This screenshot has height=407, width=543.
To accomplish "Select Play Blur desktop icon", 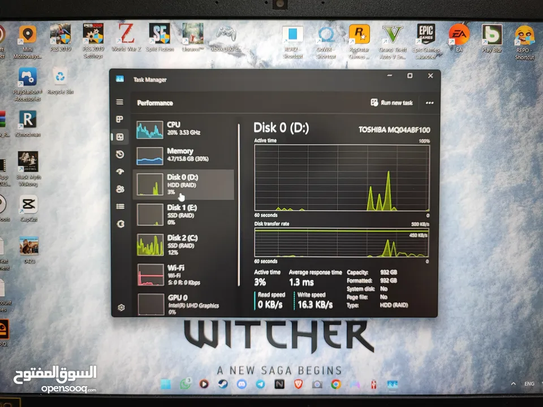I will pyautogui.click(x=492, y=38).
